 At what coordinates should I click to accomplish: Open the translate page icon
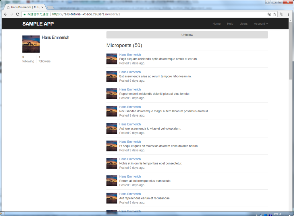269,14
